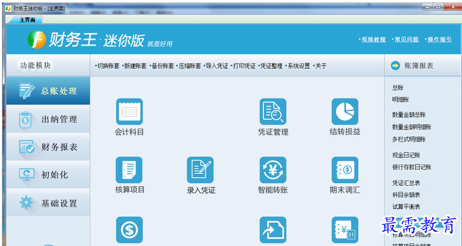Open 数量金额明细账 report

(412, 127)
